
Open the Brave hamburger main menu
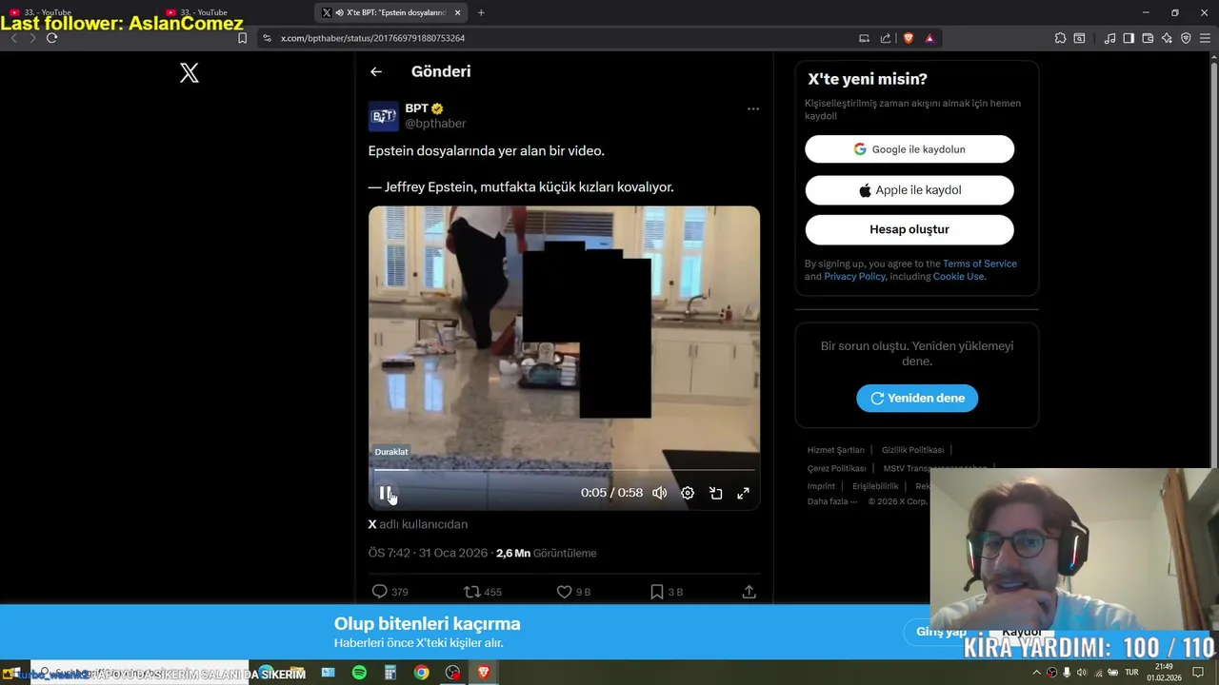pyautogui.click(x=1205, y=38)
